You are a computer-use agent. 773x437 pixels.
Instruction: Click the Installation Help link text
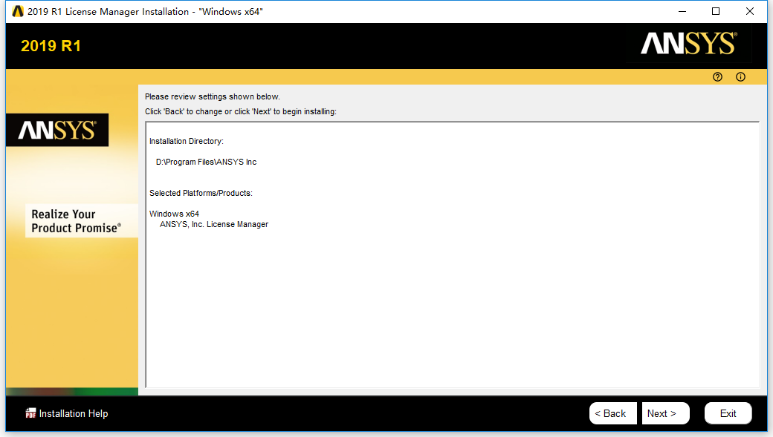click(74, 413)
